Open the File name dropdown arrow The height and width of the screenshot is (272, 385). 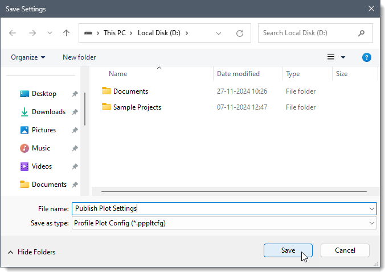click(372, 209)
